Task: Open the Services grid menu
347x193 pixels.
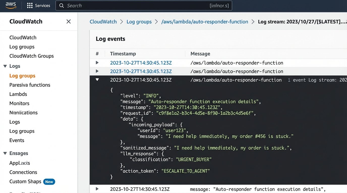Action: coord(30,6)
